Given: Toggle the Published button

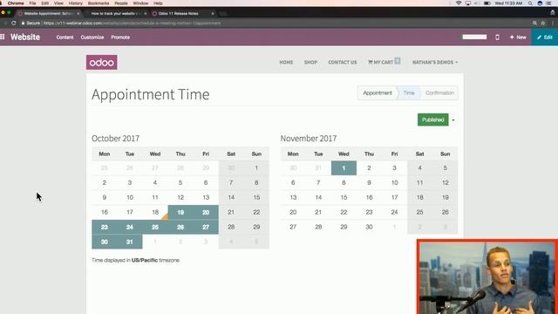Looking at the screenshot, I should pyautogui.click(x=432, y=120).
